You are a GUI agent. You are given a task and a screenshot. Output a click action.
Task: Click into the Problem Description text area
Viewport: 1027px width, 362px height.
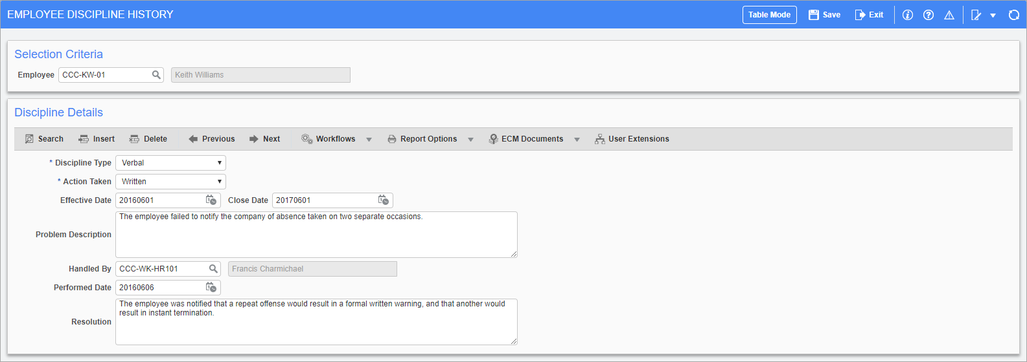point(316,235)
